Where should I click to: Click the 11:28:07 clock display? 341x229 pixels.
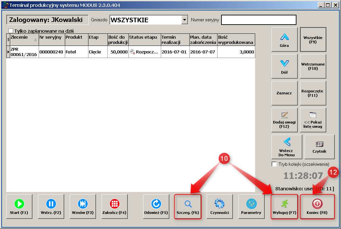(303, 176)
